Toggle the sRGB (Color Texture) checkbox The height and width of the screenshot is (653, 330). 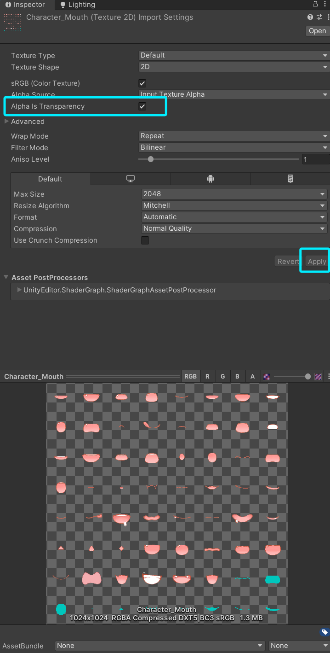142,83
